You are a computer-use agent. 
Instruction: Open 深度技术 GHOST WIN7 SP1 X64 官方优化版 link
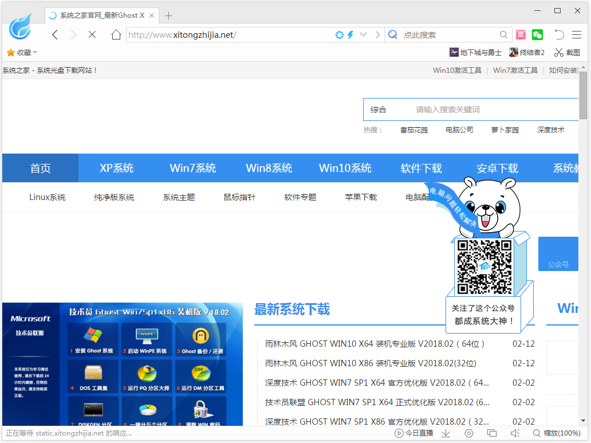377,383
